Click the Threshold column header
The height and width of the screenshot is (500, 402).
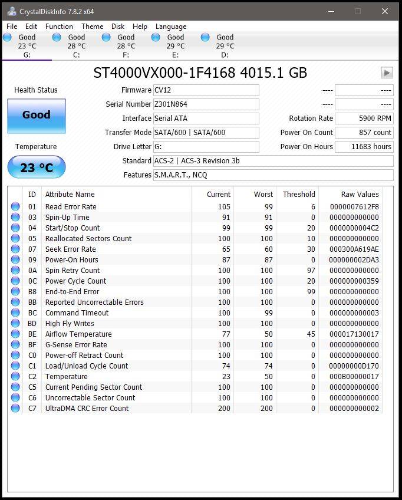297,194
